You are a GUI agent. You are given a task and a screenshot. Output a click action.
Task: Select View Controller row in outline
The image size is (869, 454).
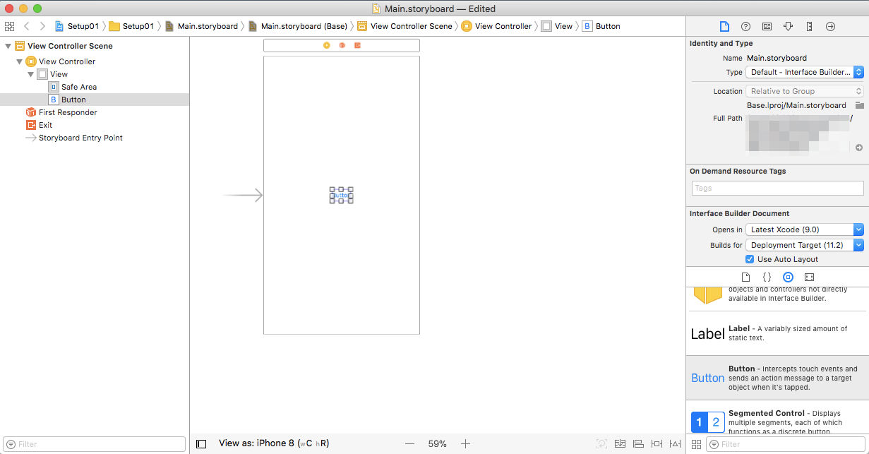pyautogui.click(x=95, y=61)
